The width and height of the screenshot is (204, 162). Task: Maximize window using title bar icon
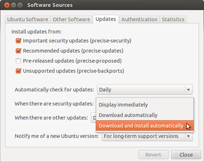20,5
